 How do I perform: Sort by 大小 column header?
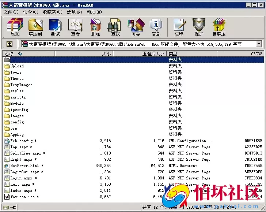coord(84,54)
